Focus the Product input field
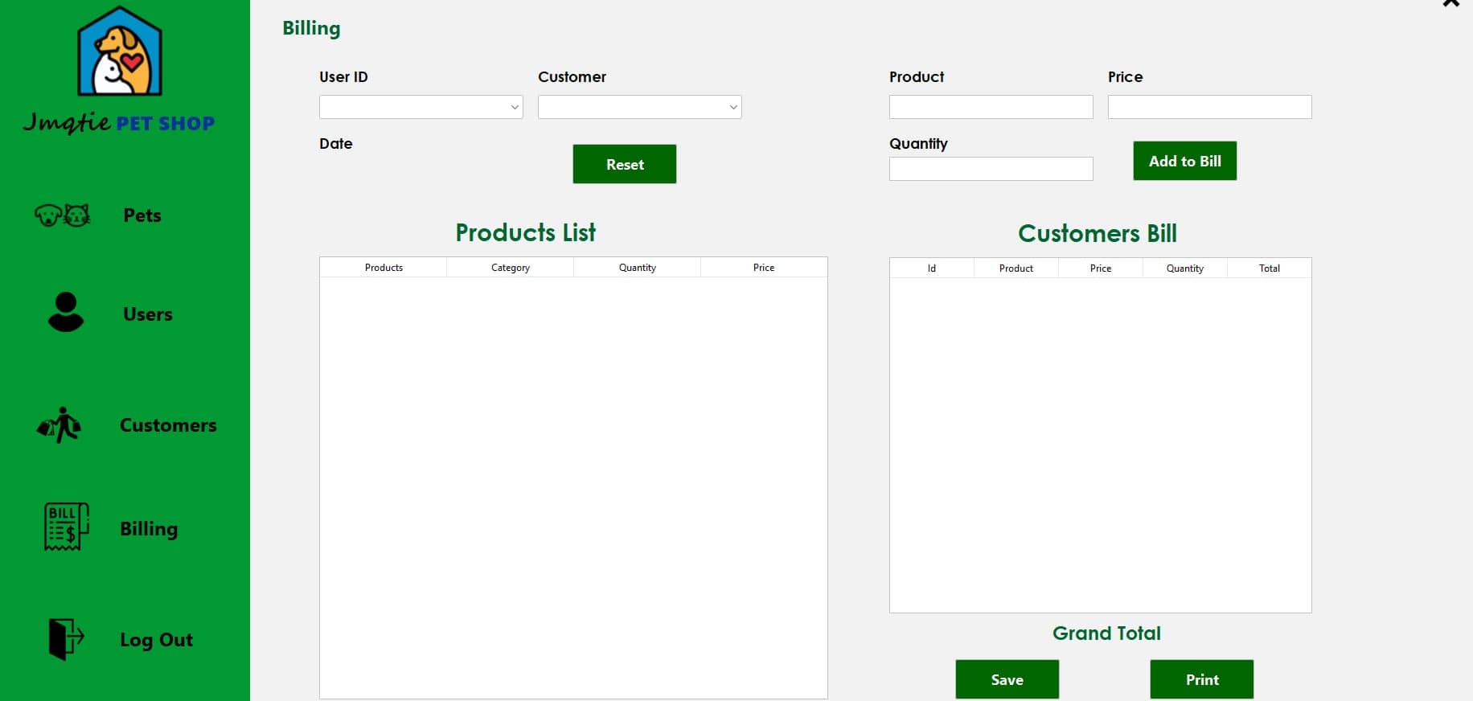The image size is (1473, 701). pos(991,107)
